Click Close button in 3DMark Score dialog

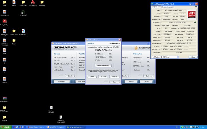tap(115, 82)
